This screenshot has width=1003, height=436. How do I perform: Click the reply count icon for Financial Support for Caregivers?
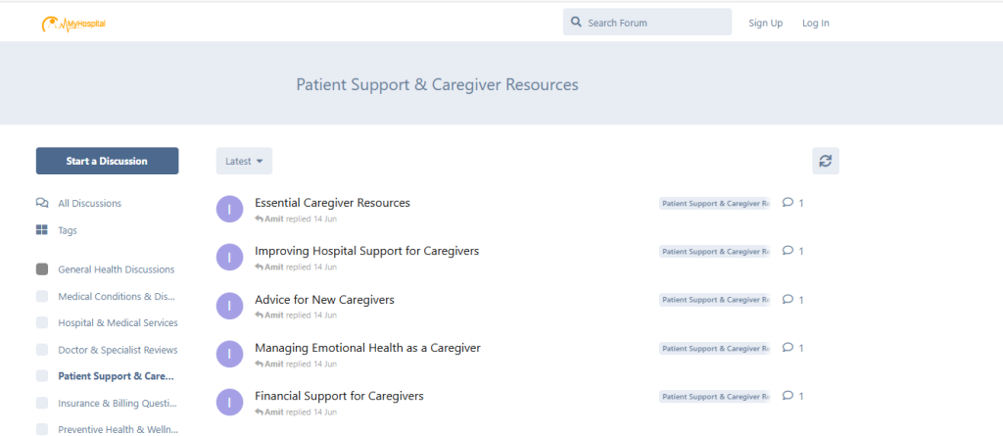click(x=788, y=396)
